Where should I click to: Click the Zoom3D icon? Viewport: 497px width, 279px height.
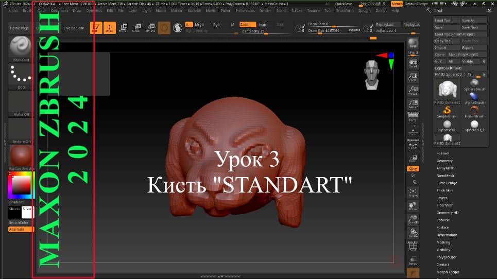[x=413, y=219]
